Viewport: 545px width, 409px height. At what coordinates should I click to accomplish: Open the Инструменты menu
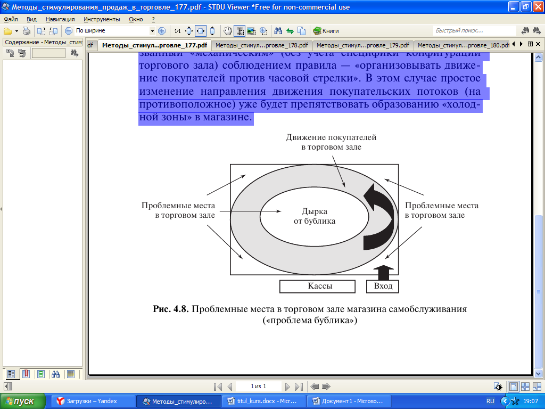pos(102,19)
